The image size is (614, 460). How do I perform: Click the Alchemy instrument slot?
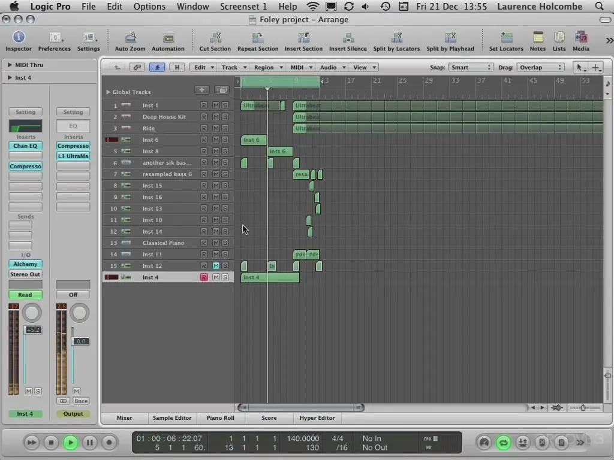(x=25, y=264)
